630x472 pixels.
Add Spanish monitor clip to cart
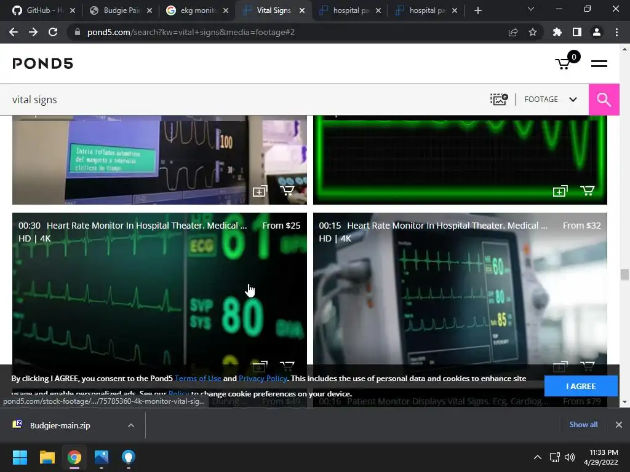287,191
